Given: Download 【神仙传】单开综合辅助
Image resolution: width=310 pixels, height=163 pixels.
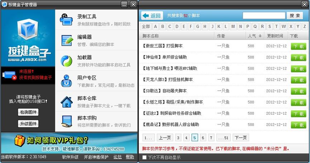Looking at the screenshot, I should click(298, 58).
